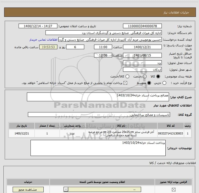This screenshot has width=199, height=193.
Task: Click the واحد شمارش column header
Action: coord(72,126)
